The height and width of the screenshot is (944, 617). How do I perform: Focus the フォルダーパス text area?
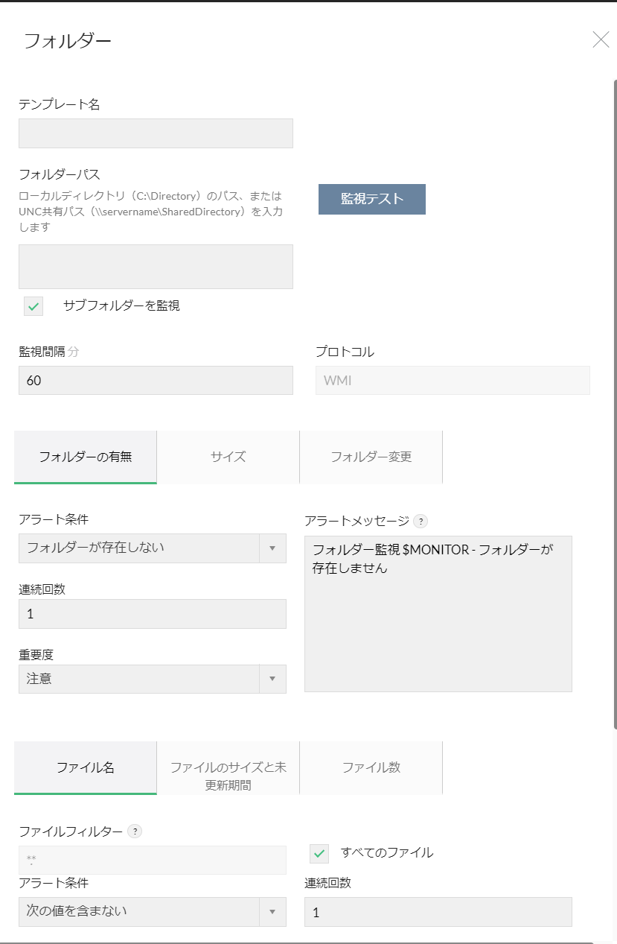[x=156, y=267]
